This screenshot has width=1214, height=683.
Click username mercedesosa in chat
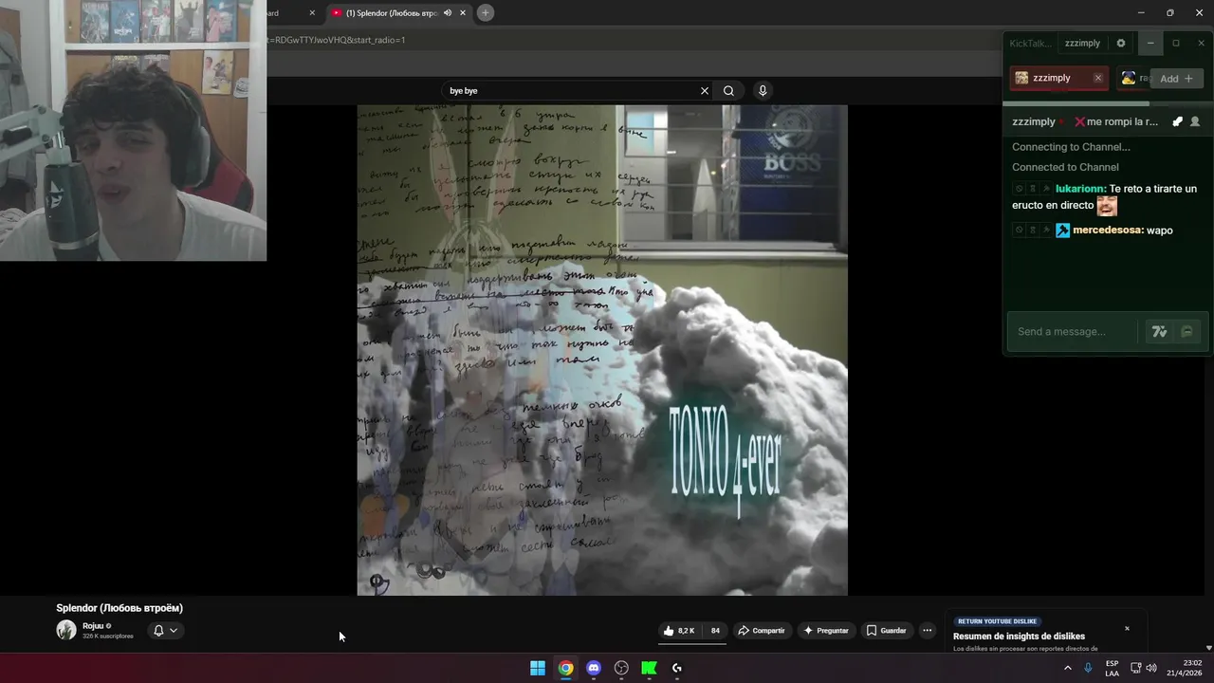1108,231
